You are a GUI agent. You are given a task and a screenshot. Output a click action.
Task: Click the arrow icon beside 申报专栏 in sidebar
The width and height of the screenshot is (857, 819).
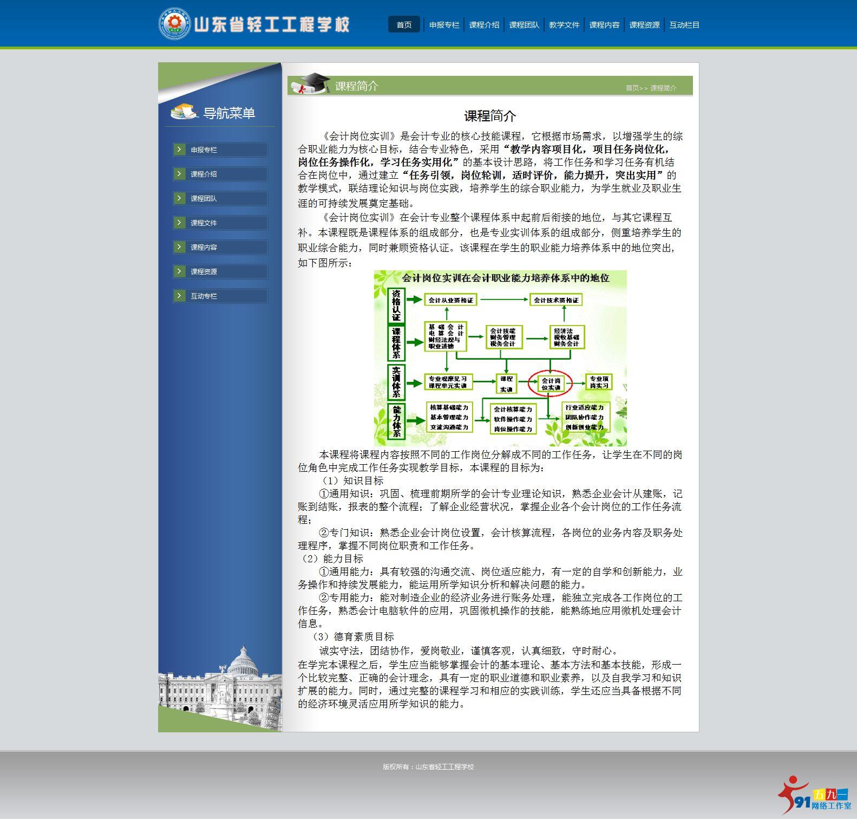click(180, 149)
